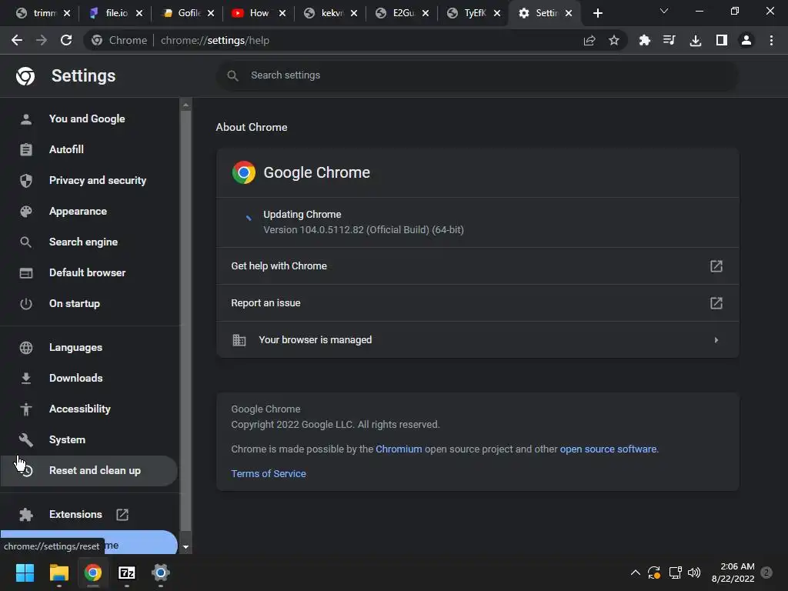Open Get help with Chrome

pos(477,265)
